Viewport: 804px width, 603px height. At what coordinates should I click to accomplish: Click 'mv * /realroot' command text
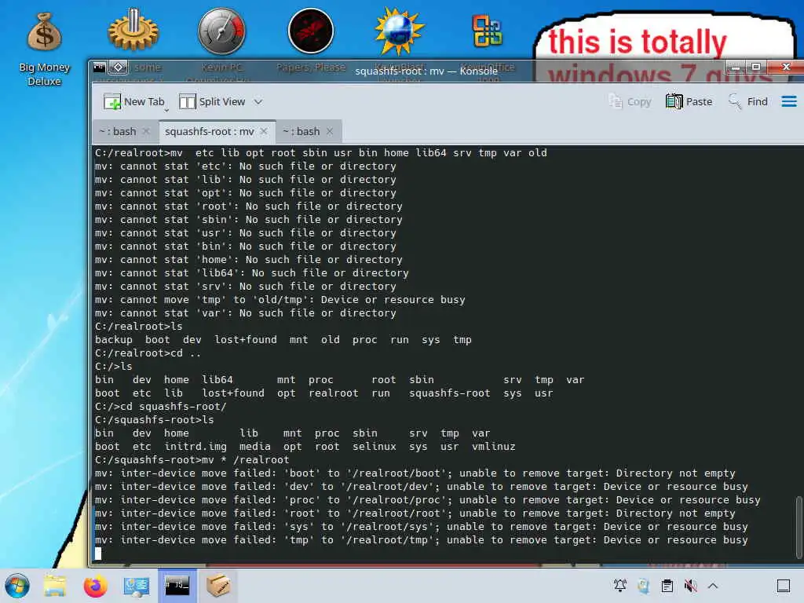point(246,460)
